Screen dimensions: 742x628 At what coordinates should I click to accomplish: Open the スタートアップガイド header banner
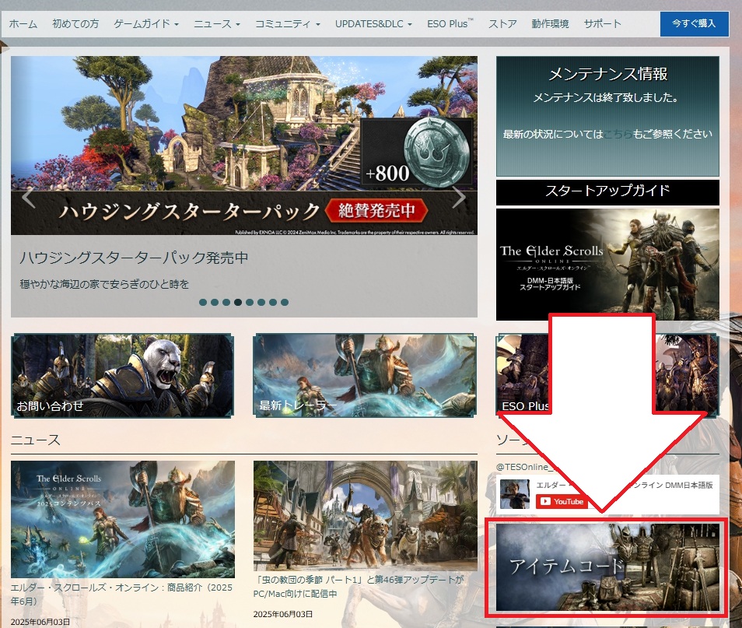point(607,192)
